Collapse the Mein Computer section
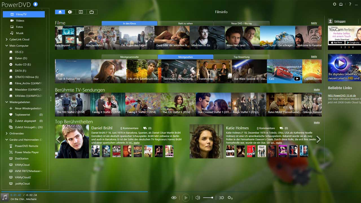This screenshot has width=361, height=203. click(x=6, y=46)
